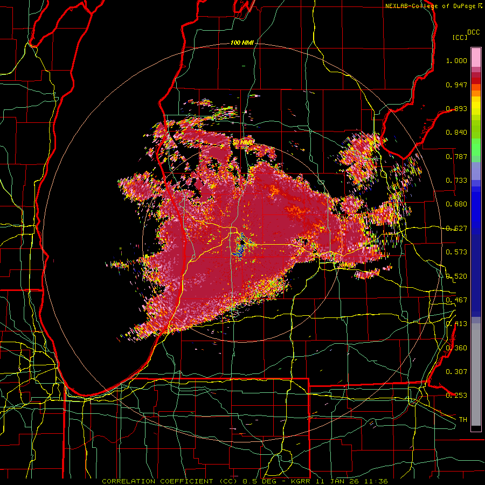The image size is (485, 485).
Task: Click the [CC] units label above the color bar
Action: (x=460, y=37)
